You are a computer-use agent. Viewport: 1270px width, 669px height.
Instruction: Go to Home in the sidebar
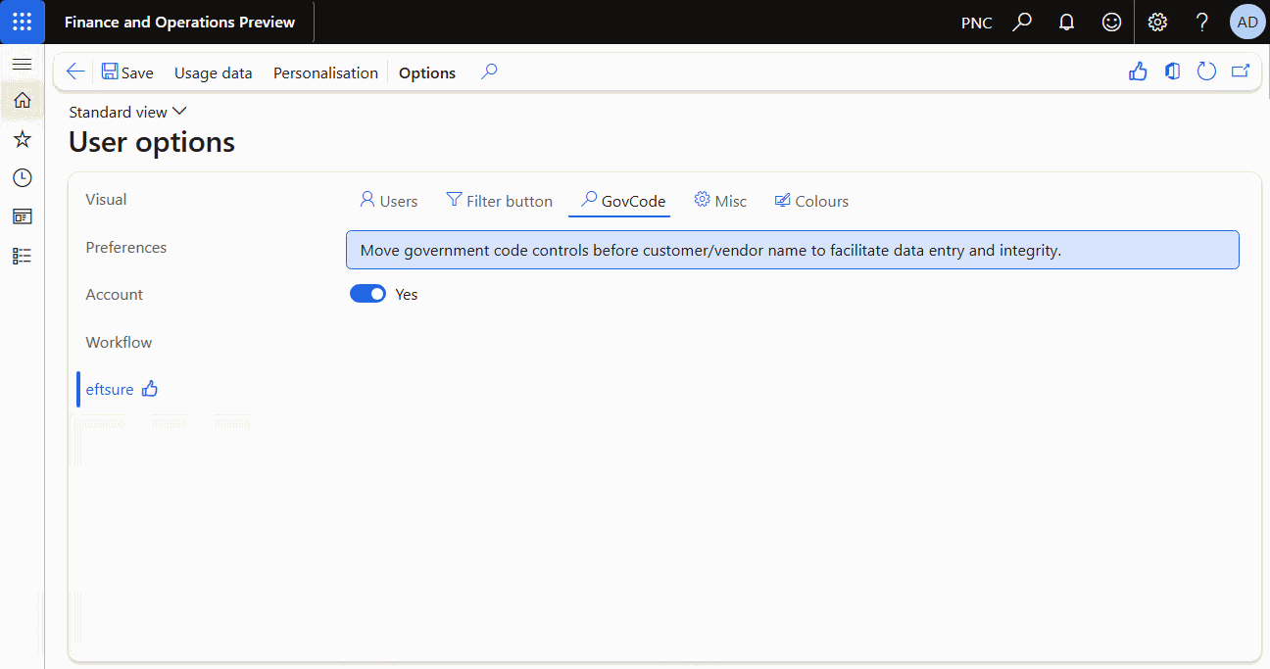pyautogui.click(x=22, y=100)
